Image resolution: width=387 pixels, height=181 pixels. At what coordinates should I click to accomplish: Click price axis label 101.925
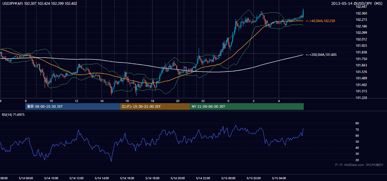361,46
